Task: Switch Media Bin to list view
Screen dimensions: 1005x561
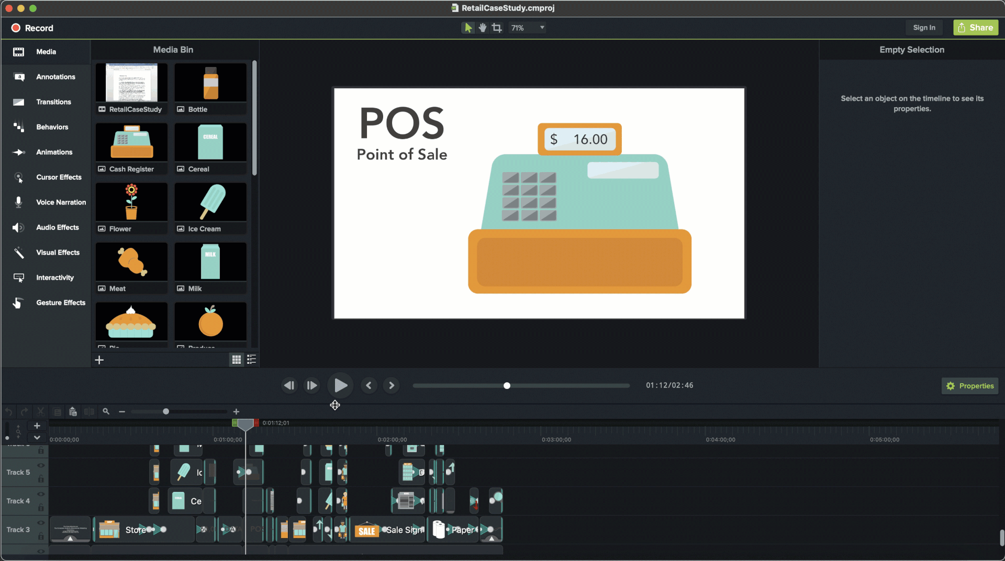Action: (251, 360)
